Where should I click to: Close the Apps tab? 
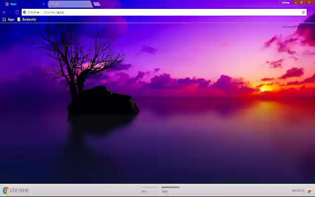[x=44, y=4]
